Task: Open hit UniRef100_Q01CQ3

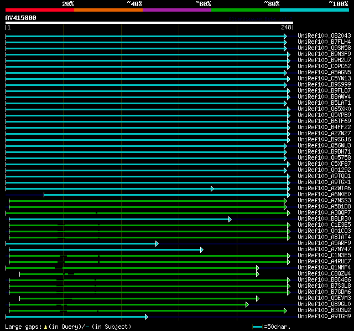Action: pos(324,231)
